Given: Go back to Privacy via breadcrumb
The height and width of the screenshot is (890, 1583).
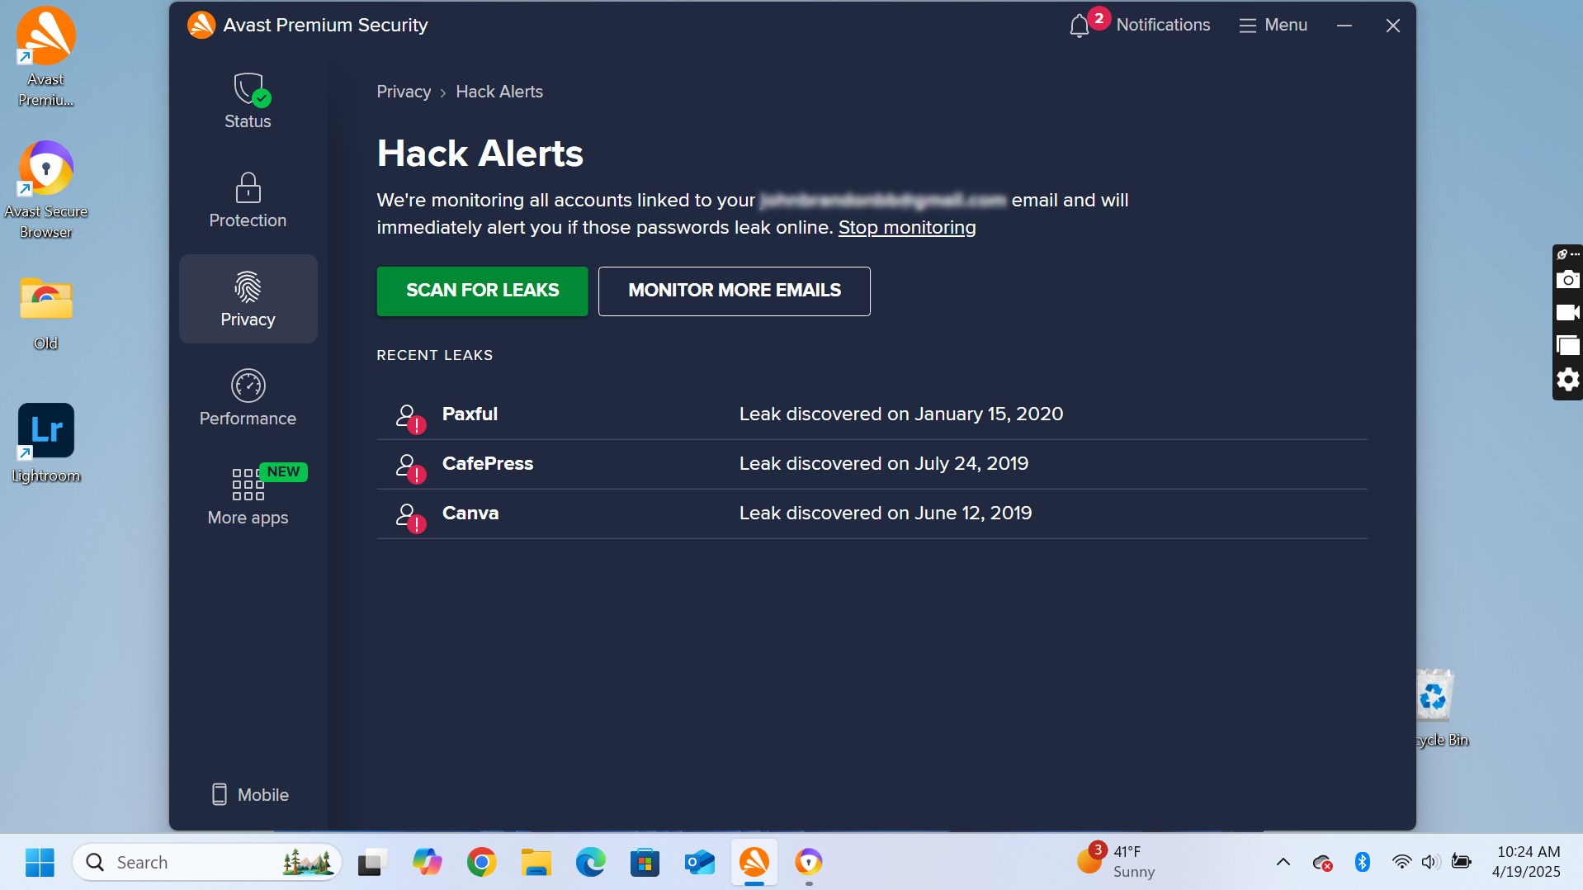Looking at the screenshot, I should [404, 92].
